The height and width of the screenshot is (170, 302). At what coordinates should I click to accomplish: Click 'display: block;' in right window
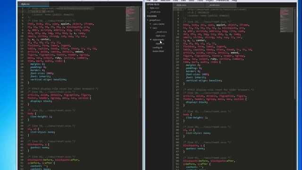(x=197, y=102)
